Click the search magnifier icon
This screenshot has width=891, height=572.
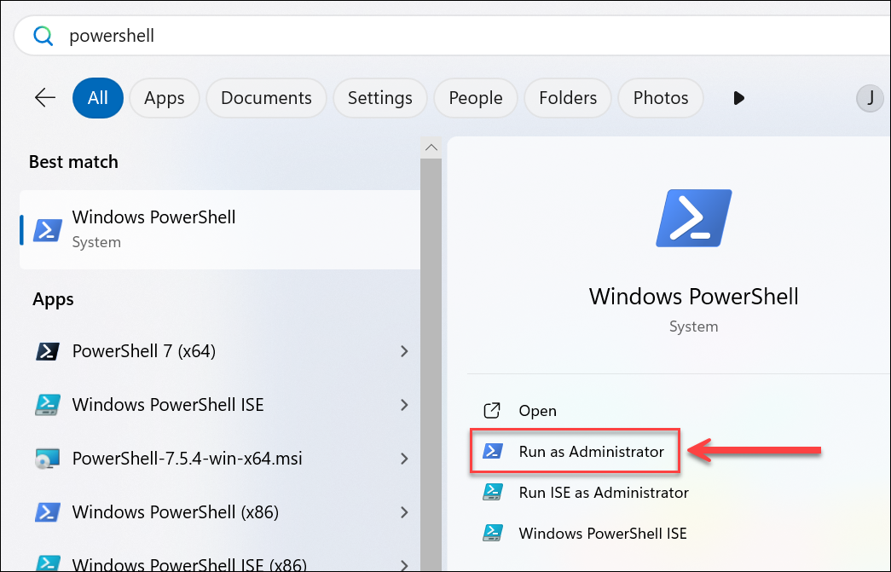[x=43, y=36]
